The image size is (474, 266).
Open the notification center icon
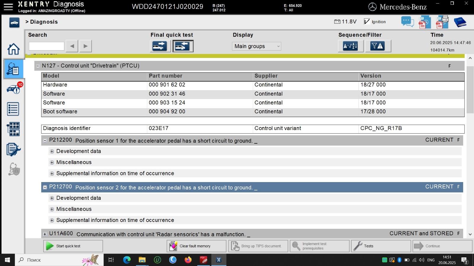465,260
